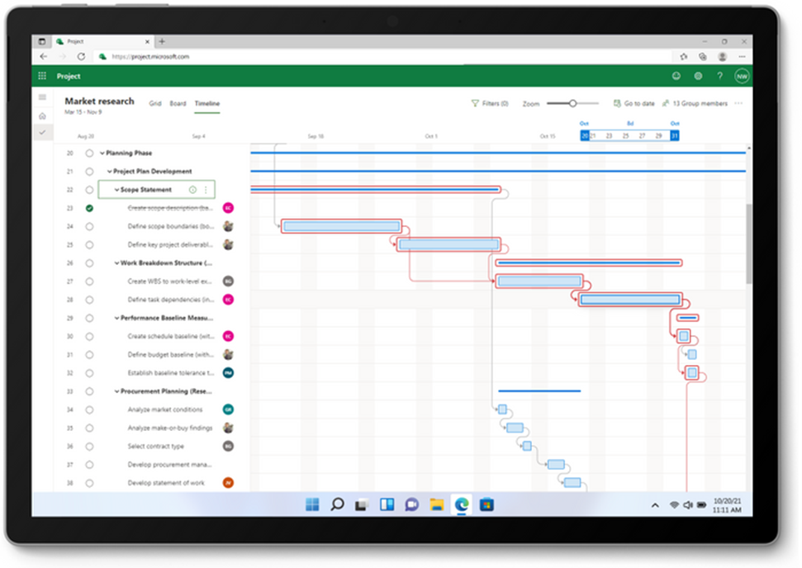
Task: Select the Project browser tab
Action: (102, 41)
